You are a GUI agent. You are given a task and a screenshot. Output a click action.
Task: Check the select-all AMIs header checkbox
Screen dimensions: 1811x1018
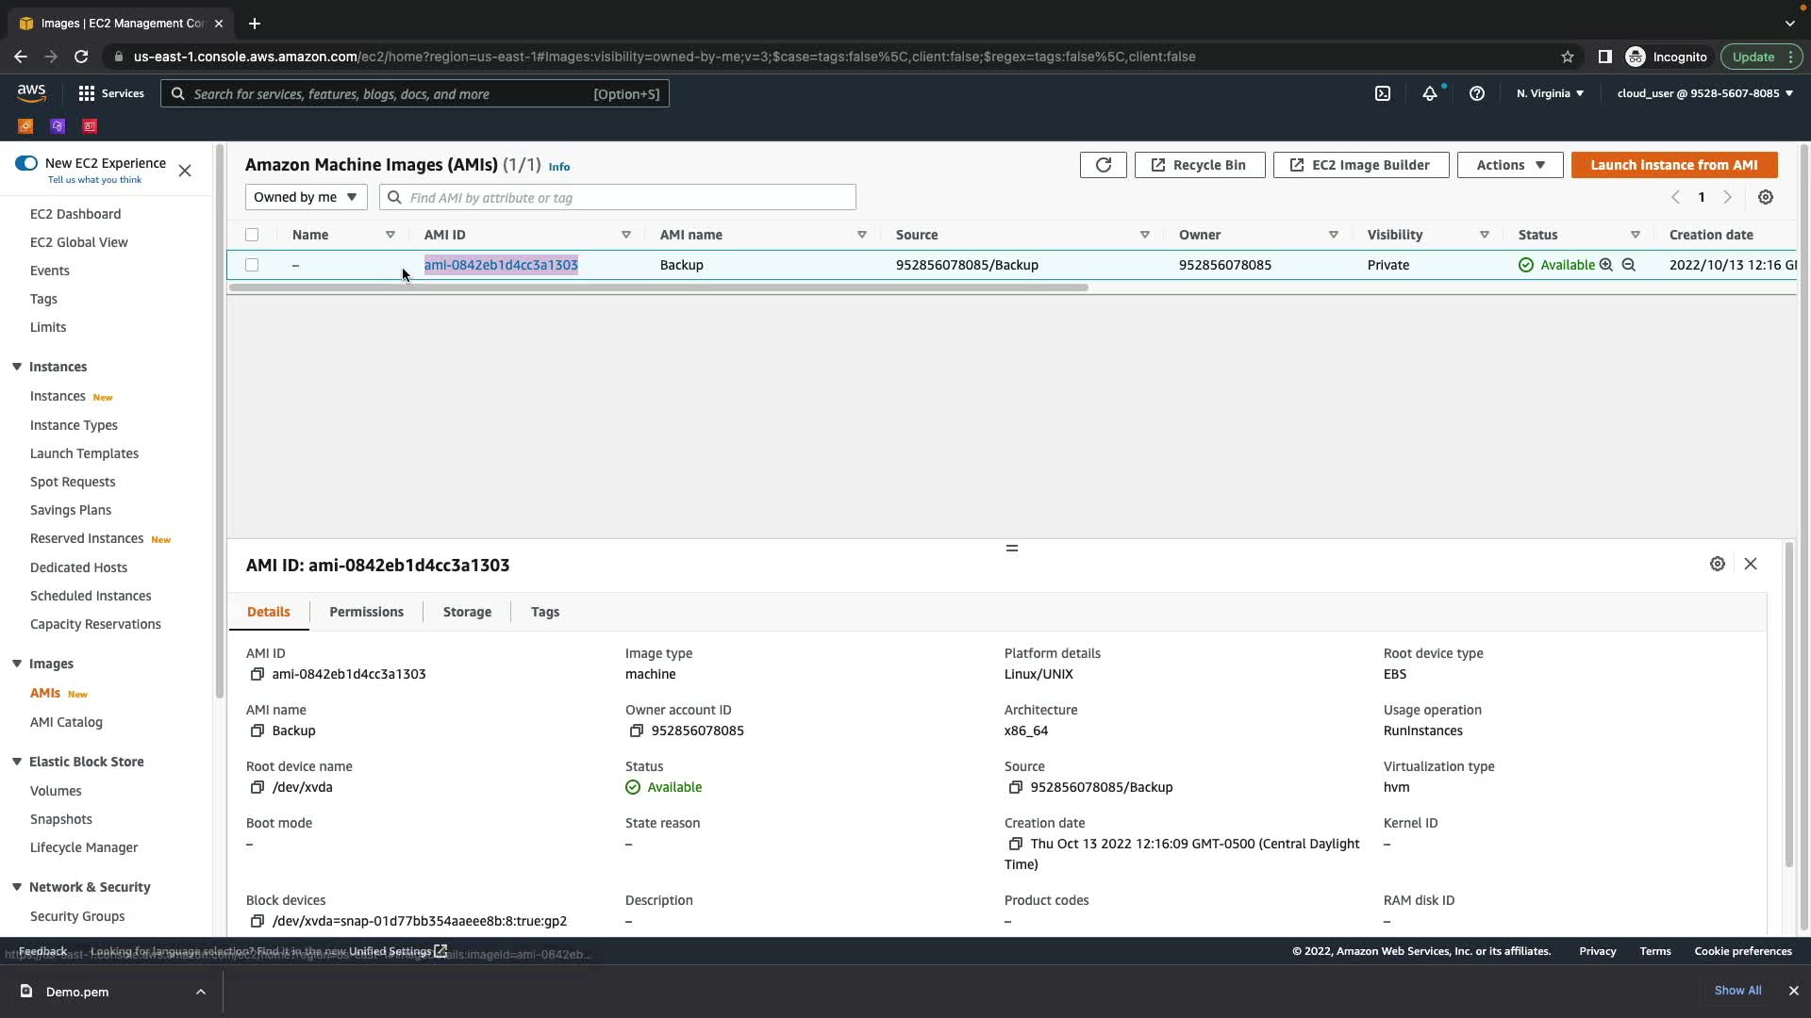click(252, 235)
